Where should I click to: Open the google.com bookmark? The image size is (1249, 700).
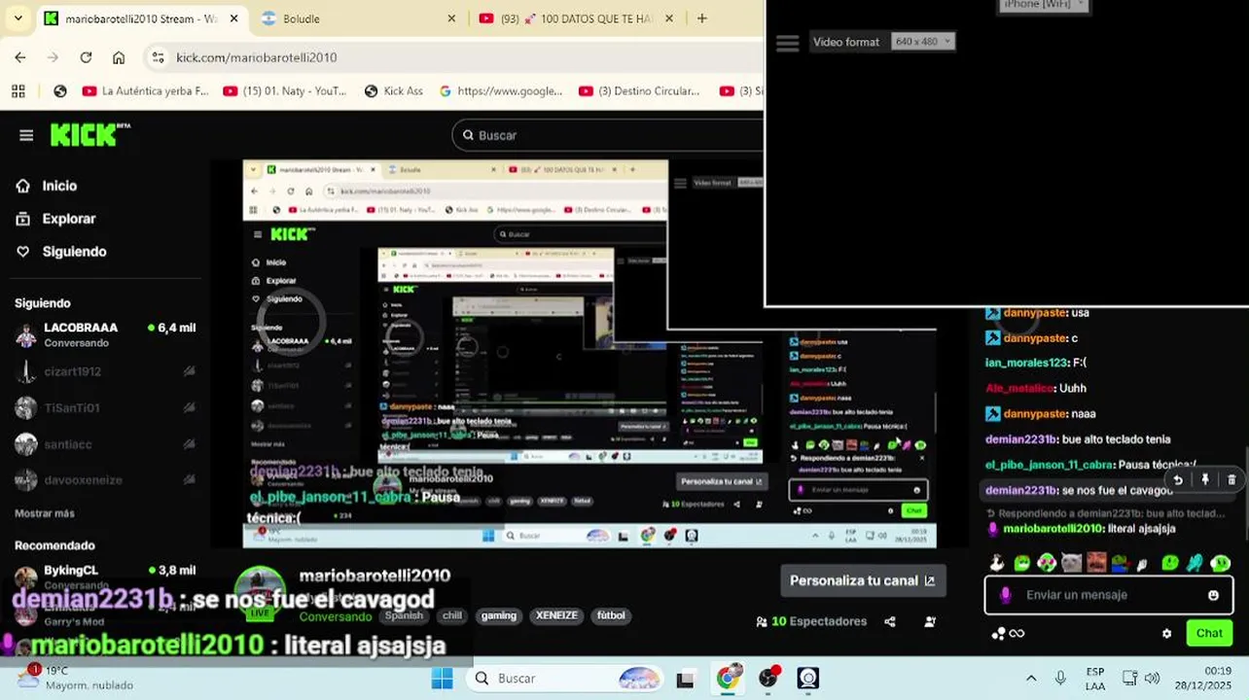point(501,90)
